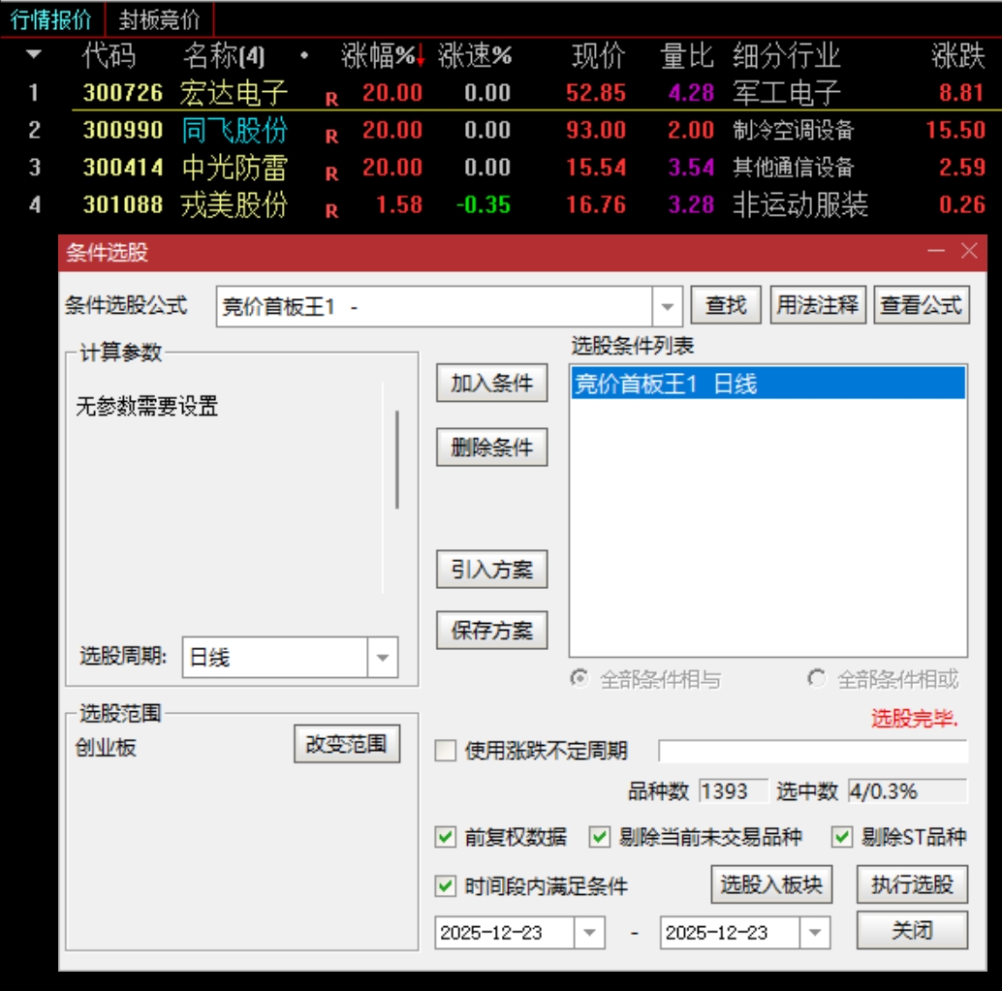Click the start date field 2025-12-23
This screenshot has width=1002, height=991.
tap(504, 932)
